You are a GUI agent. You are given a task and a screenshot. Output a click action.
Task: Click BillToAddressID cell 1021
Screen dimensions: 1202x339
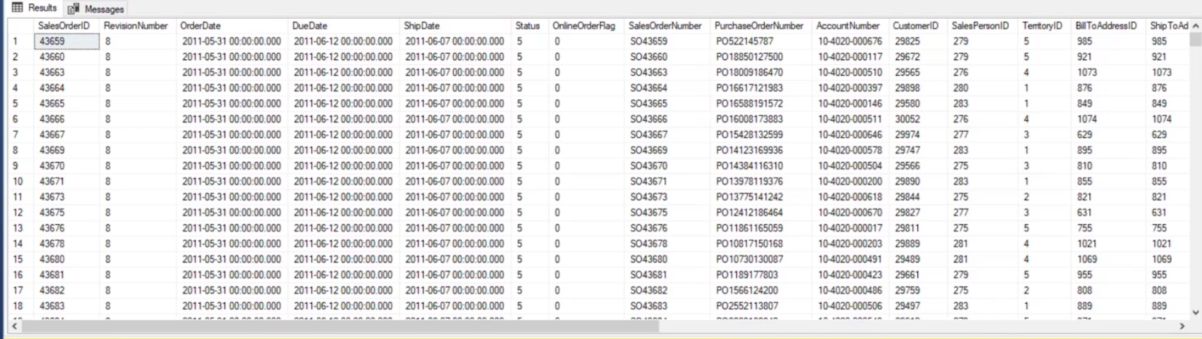[1107, 244]
